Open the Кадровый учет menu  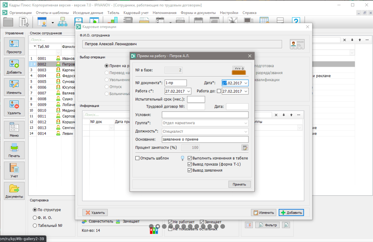point(136,13)
